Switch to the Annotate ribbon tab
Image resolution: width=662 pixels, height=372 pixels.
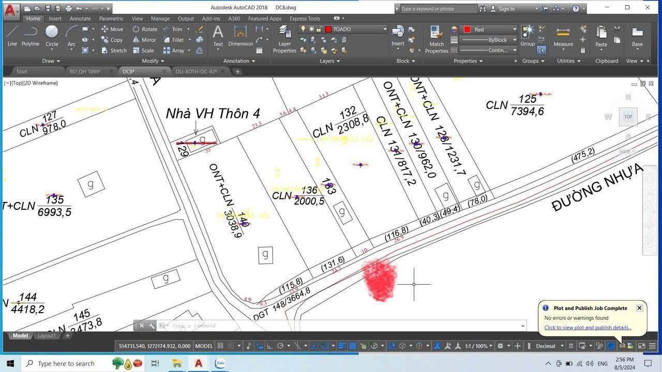coord(80,18)
